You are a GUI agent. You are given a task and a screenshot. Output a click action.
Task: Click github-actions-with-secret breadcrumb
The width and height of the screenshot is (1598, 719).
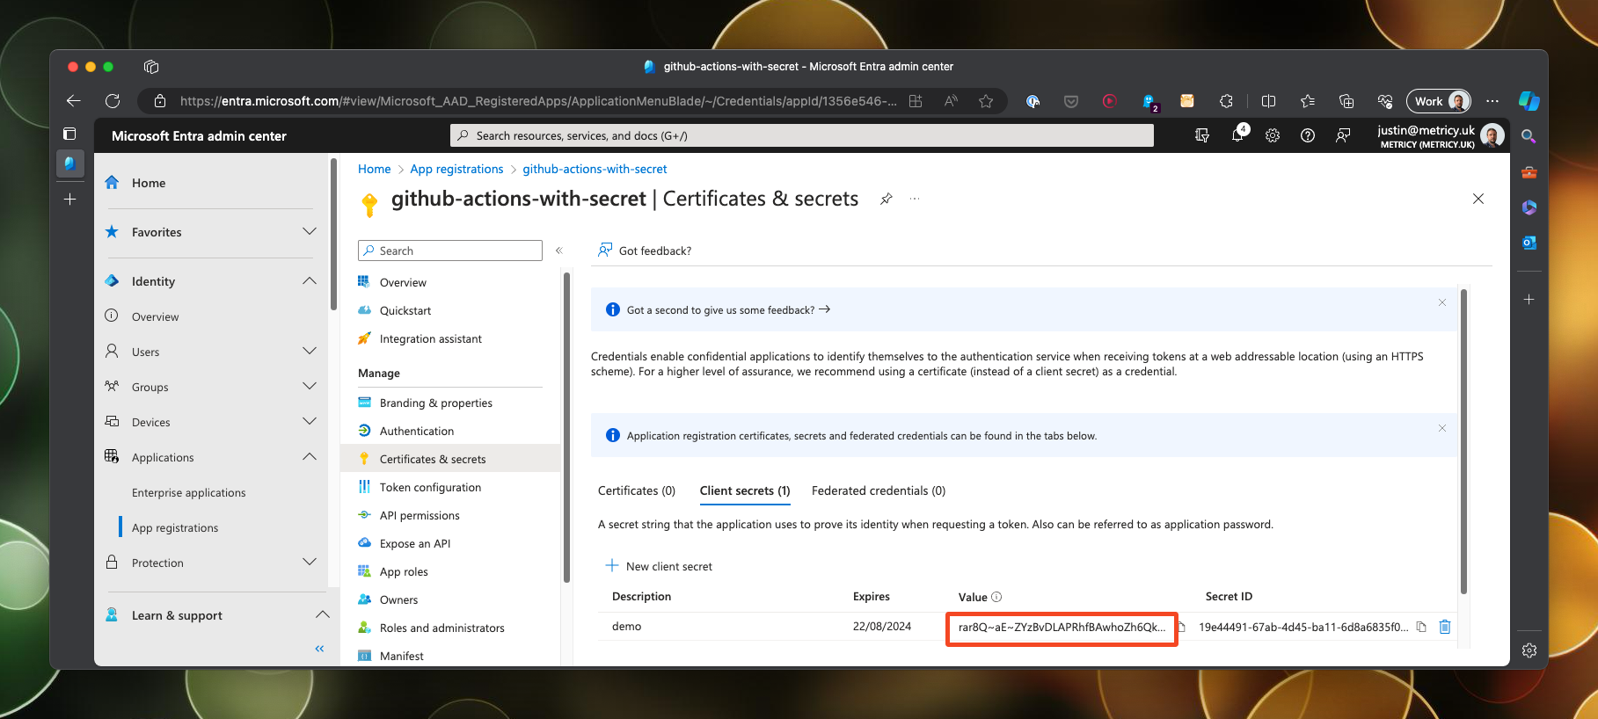point(595,169)
